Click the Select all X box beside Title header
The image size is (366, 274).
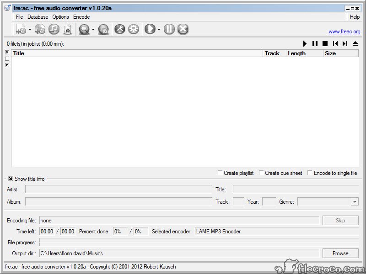coord(7,52)
